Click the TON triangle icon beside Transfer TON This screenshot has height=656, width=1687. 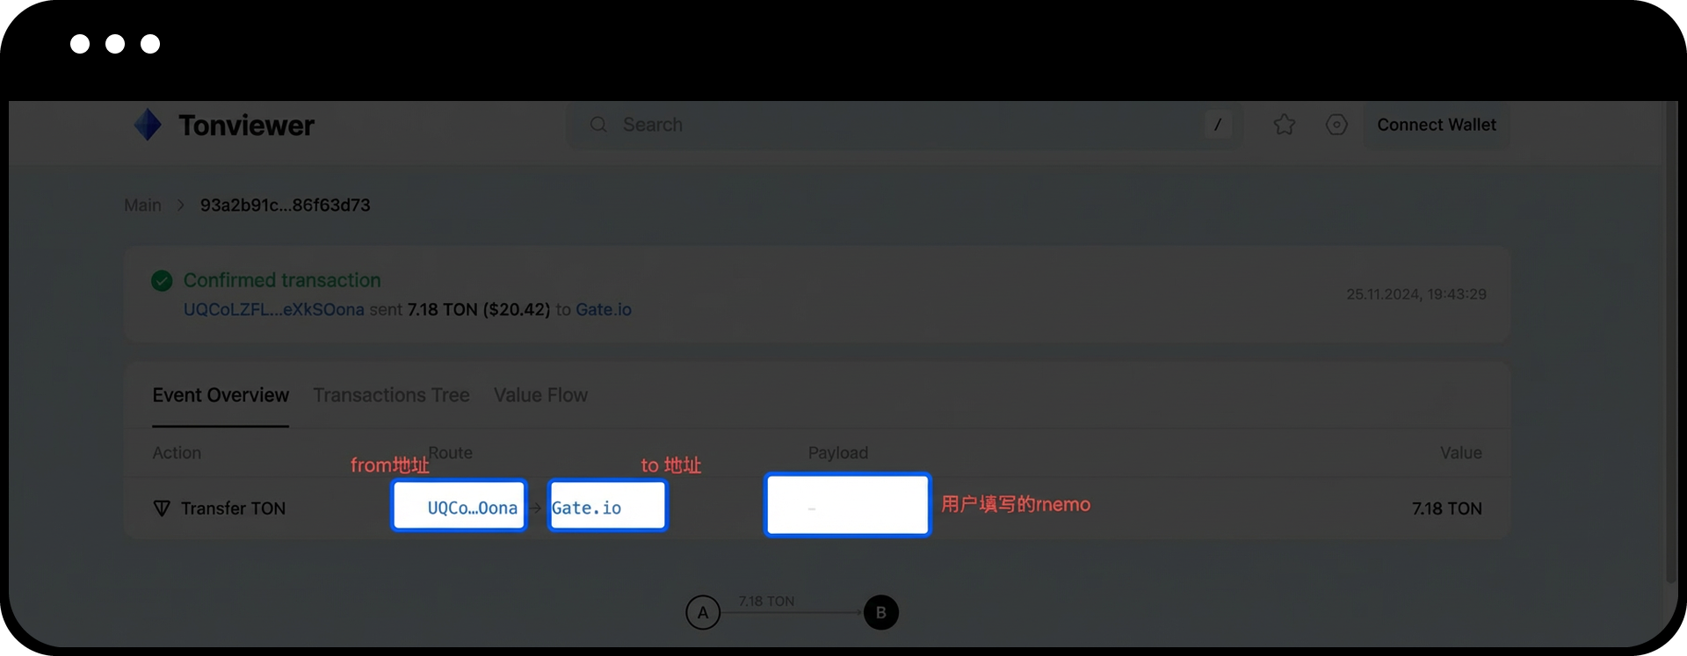(162, 508)
